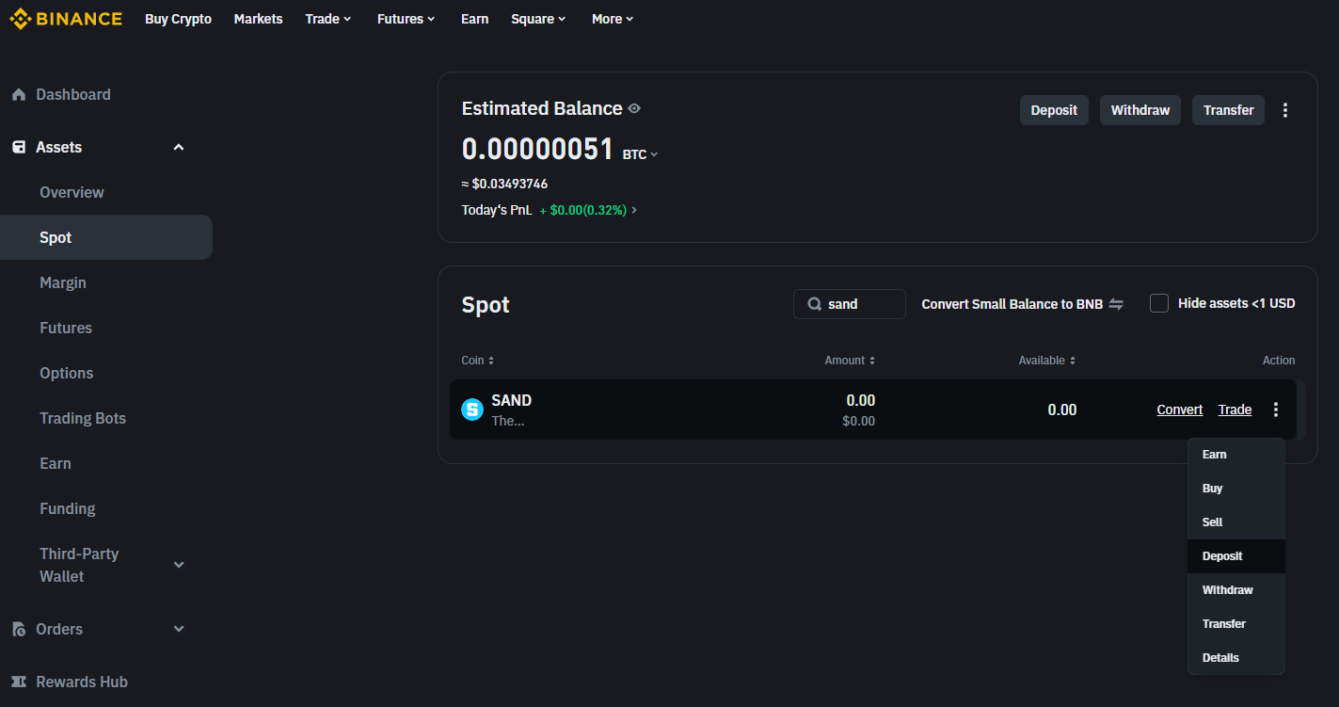Image resolution: width=1339 pixels, height=707 pixels.
Task: Select Deposit in the SAND dropdown menu
Action: 1236,556
